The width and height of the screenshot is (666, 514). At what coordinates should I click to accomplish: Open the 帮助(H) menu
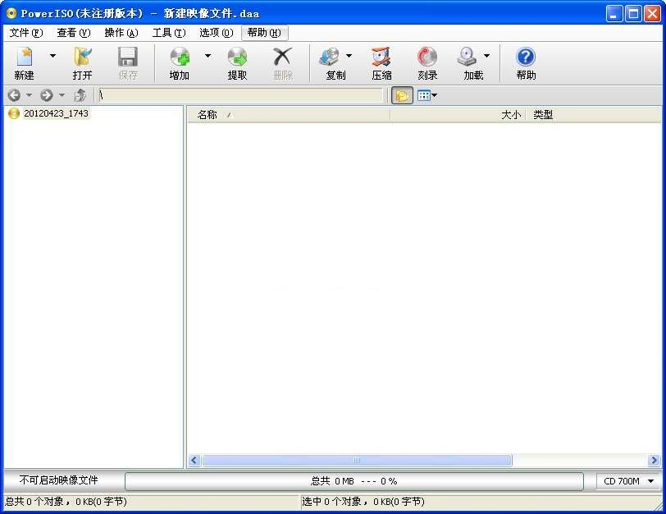264,33
